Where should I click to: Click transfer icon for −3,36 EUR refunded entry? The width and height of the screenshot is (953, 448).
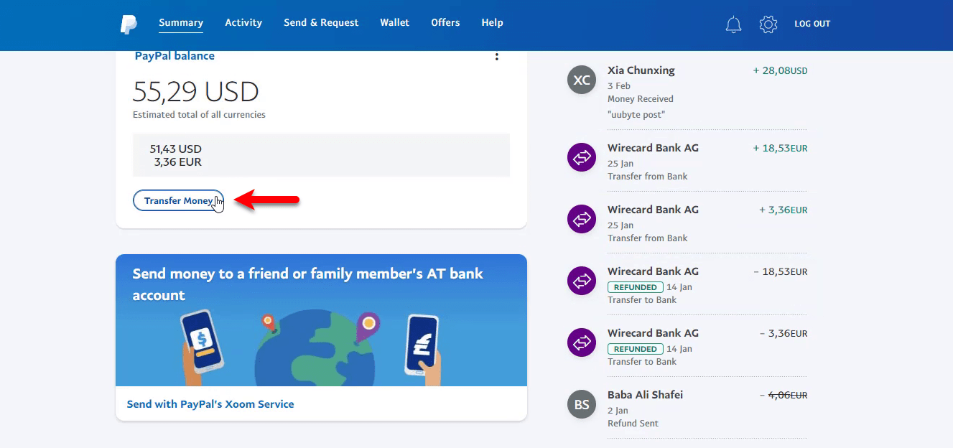click(x=582, y=342)
